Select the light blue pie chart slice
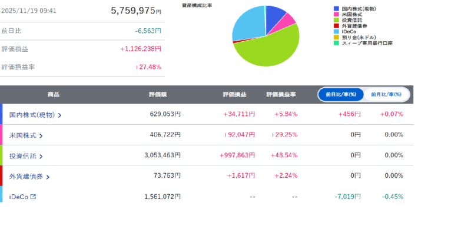Viewport: 471px width, 249px height. pos(247,24)
